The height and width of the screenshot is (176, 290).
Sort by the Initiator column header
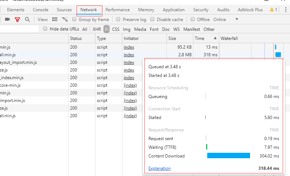tap(144, 38)
